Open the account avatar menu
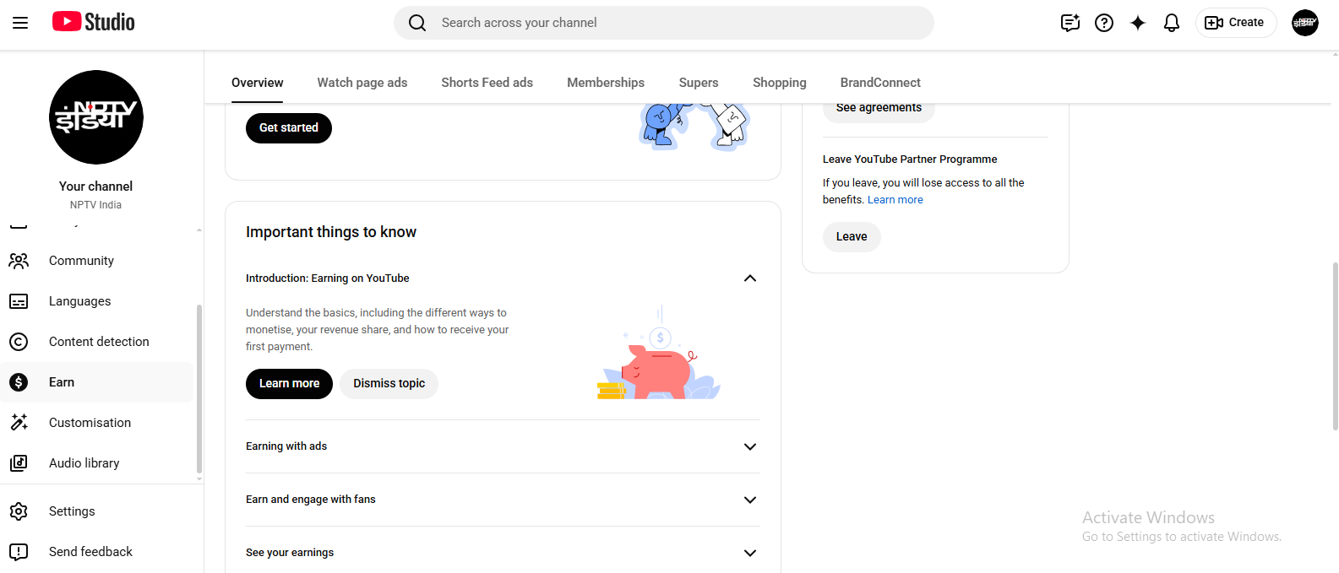 tap(1304, 23)
